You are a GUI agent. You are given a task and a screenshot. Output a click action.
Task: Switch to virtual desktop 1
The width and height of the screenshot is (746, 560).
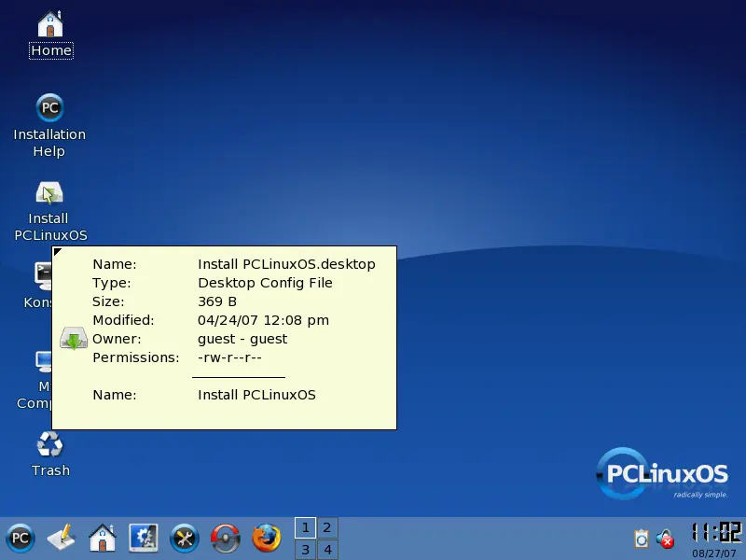306,527
